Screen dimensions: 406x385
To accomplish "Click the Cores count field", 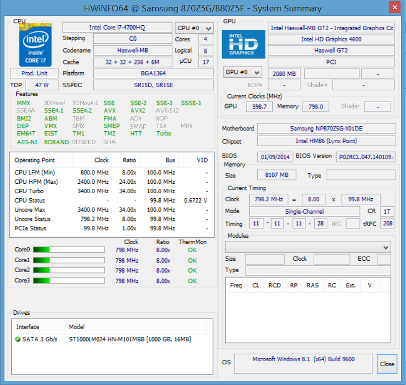I will click(206, 39).
